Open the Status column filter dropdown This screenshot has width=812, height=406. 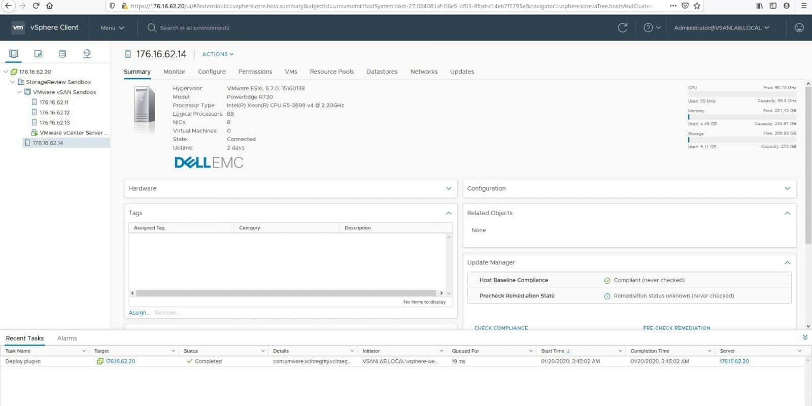(263, 351)
